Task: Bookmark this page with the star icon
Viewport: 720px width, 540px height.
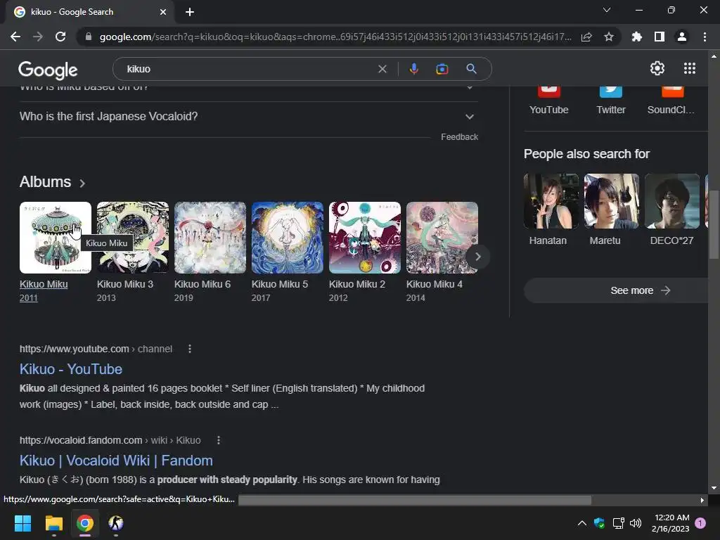Action: (609, 37)
